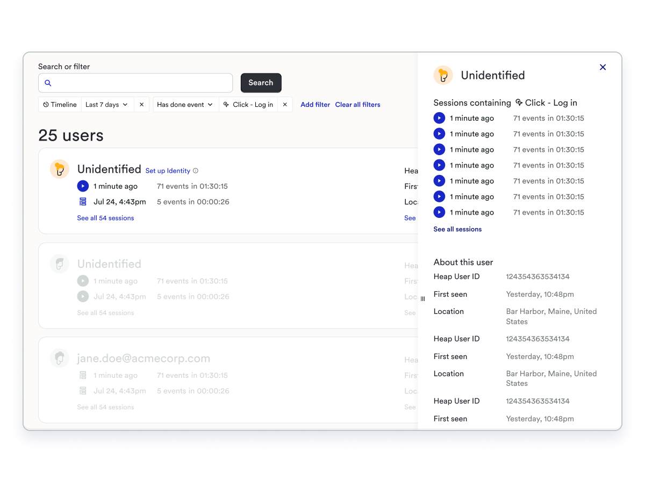The image size is (645, 483).
Task: Open See all 54 sessions for first user
Action: click(x=105, y=218)
